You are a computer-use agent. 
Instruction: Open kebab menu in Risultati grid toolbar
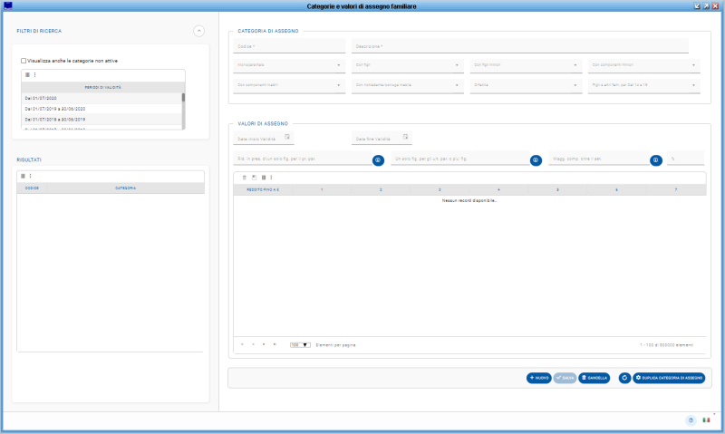coord(31,176)
